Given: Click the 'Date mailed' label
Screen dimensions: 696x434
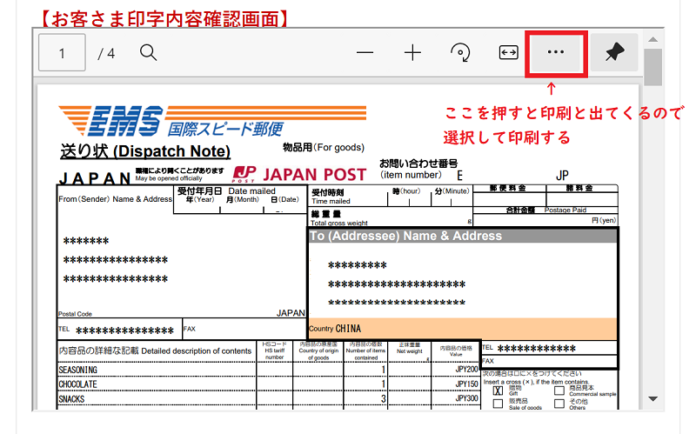Looking at the screenshot, I should (251, 190).
